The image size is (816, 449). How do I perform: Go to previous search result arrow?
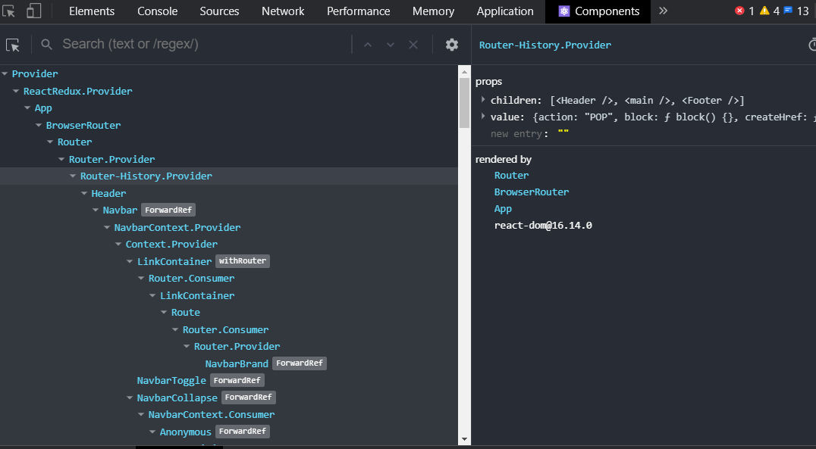click(x=368, y=45)
